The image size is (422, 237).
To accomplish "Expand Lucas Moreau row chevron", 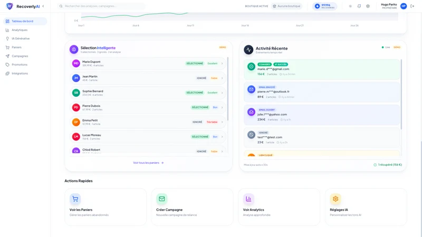I will click(x=222, y=137).
